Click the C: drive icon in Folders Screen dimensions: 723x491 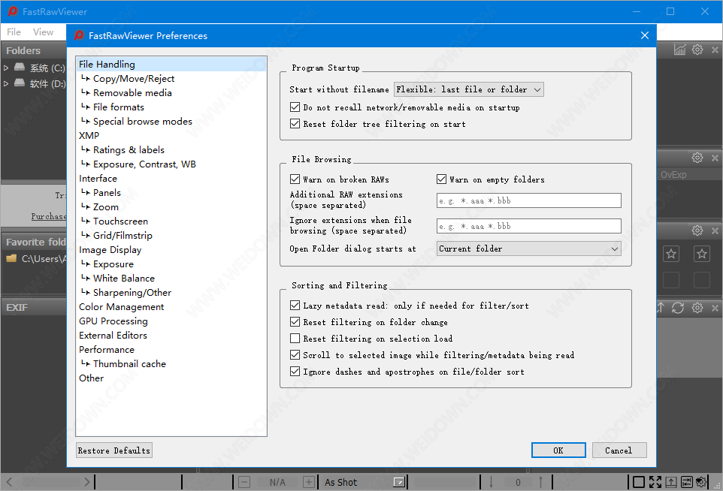coord(20,68)
